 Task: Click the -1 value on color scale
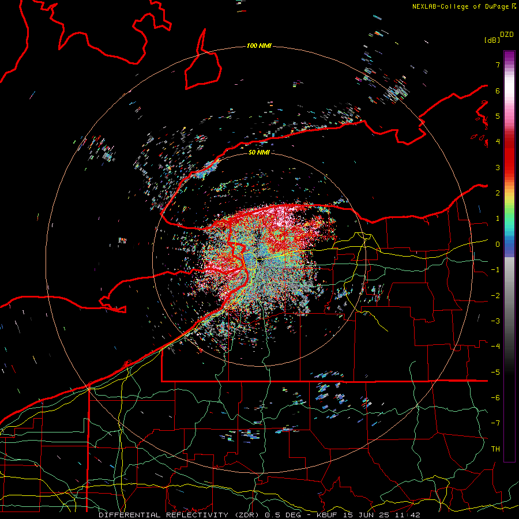point(495,270)
